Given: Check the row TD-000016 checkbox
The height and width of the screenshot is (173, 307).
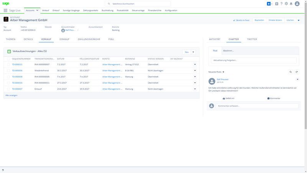Looking at the screenshot, I should [x=8, y=83].
